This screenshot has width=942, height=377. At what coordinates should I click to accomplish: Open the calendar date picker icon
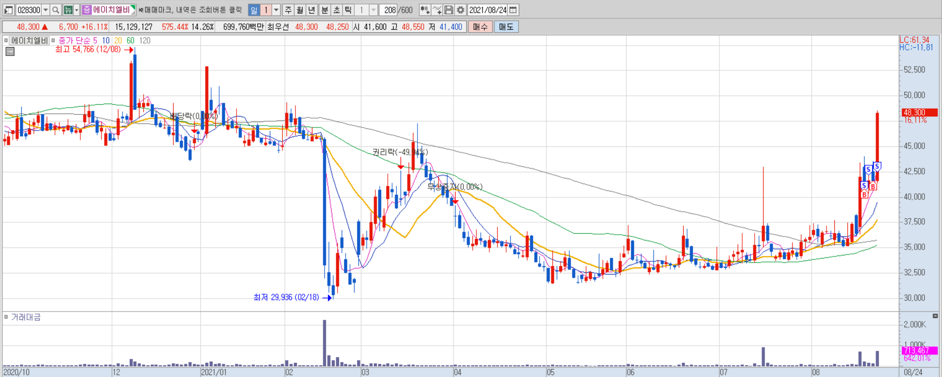(513, 10)
